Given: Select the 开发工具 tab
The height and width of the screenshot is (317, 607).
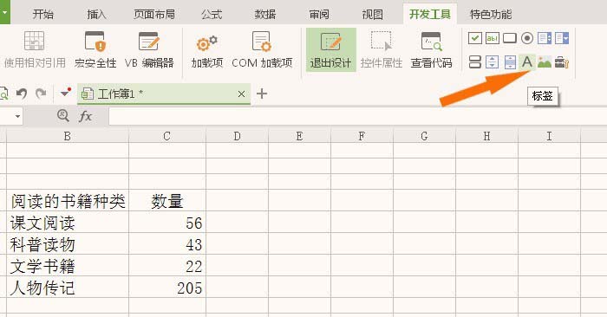Looking at the screenshot, I should click(430, 15).
